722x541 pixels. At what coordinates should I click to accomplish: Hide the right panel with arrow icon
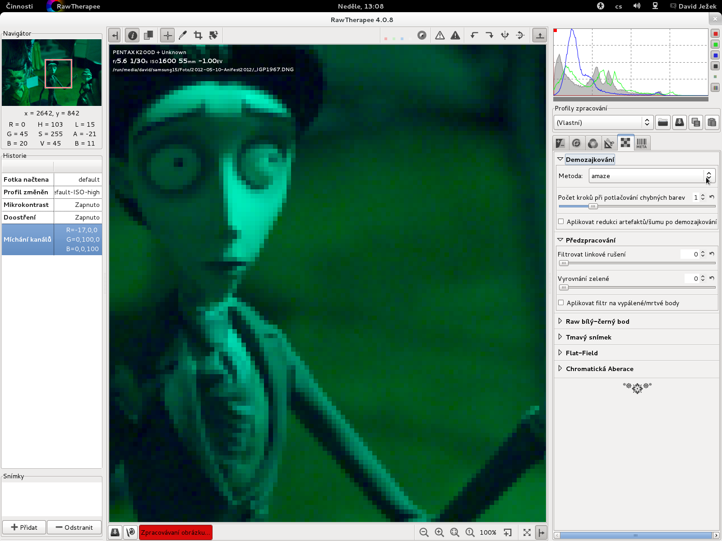(x=541, y=532)
